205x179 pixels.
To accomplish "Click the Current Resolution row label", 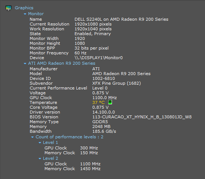I will 49,24.
